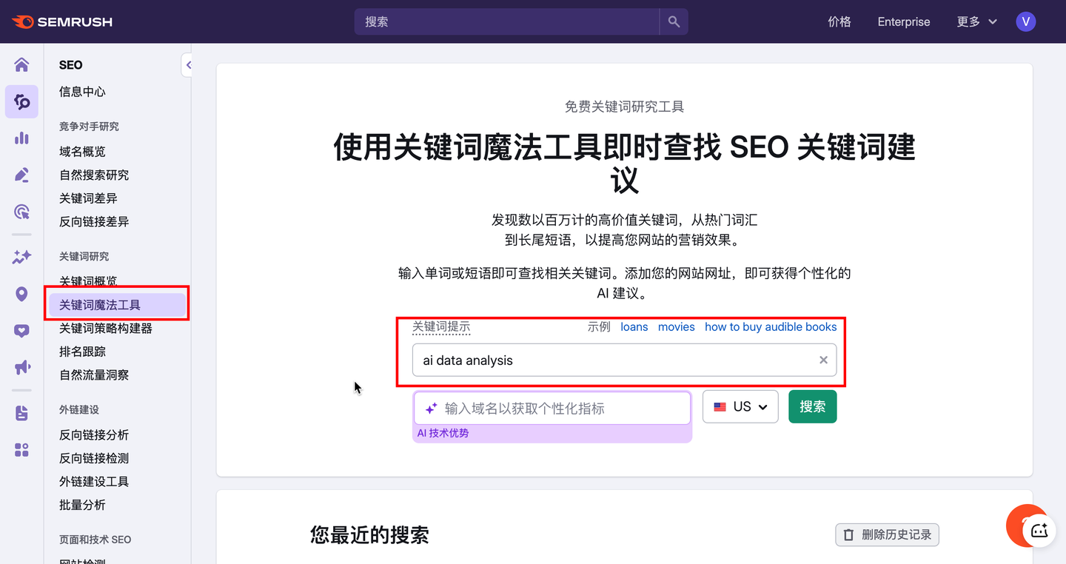Click the magnifier search button in top bar
1066x564 pixels.
pos(674,21)
